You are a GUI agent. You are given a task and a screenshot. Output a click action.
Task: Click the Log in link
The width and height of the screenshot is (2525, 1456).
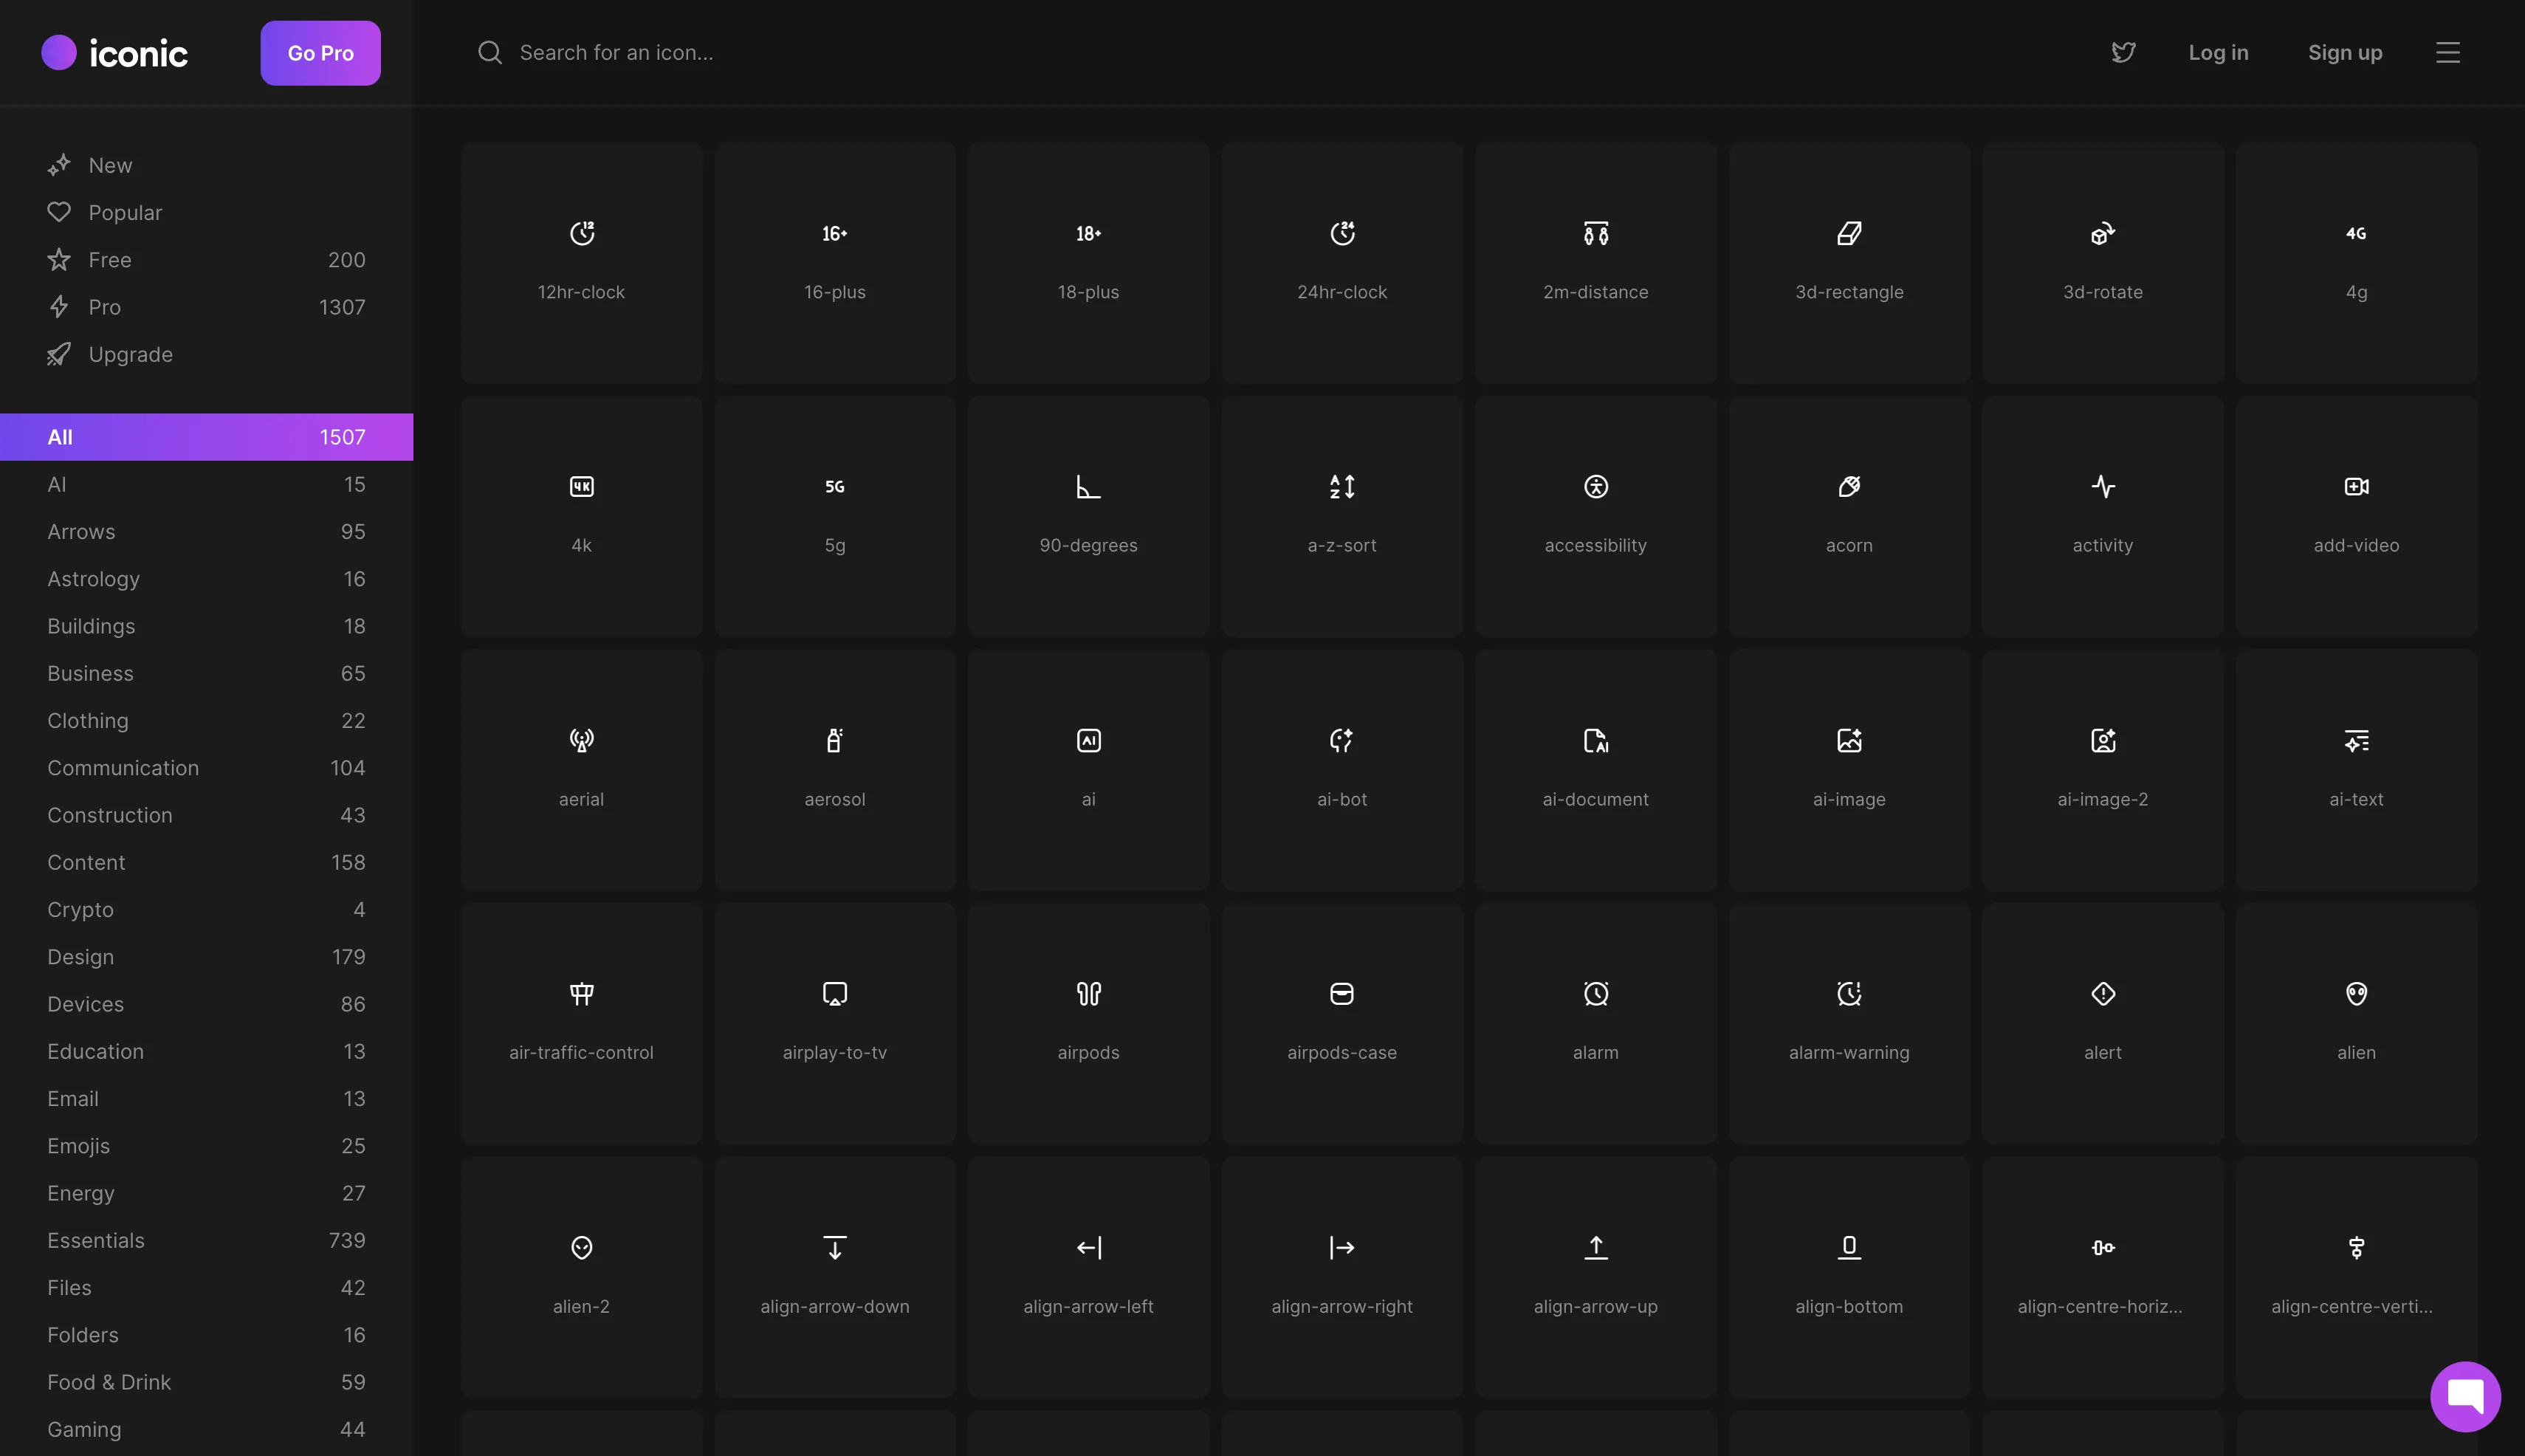[x=2217, y=52]
